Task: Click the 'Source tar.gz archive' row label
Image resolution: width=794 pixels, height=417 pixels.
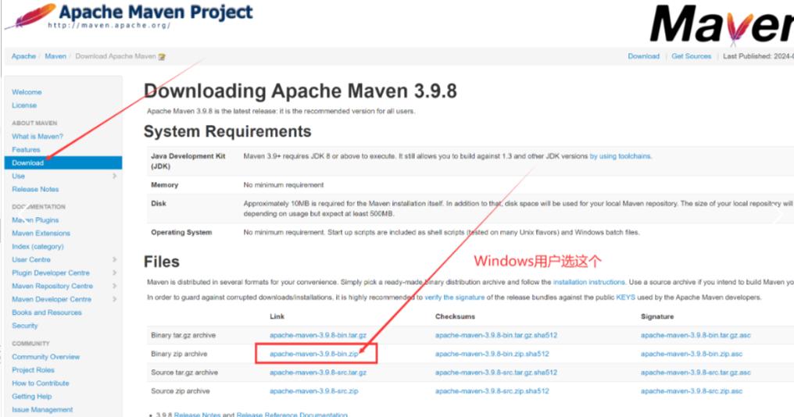Action: [184, 372]
